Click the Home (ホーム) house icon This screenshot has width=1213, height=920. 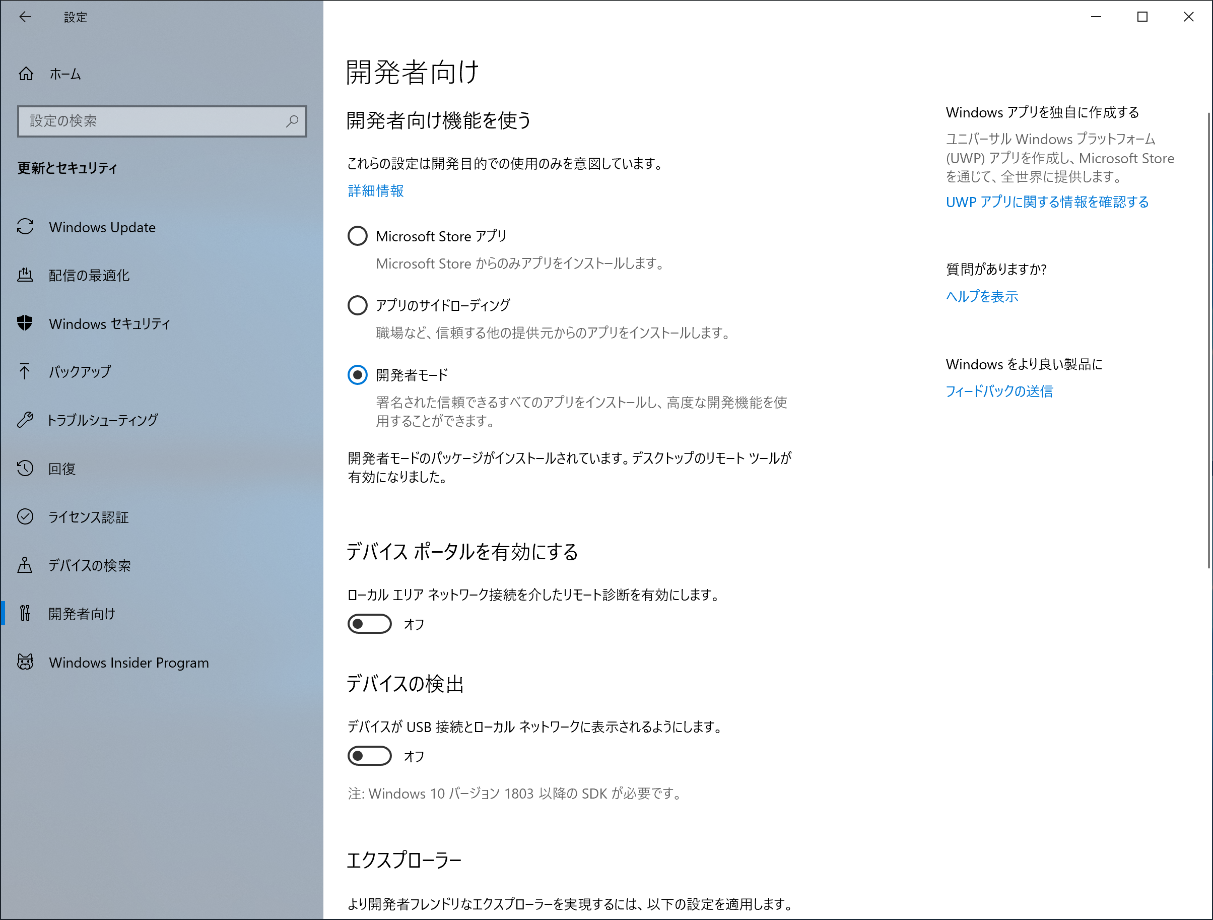point(26,74)
